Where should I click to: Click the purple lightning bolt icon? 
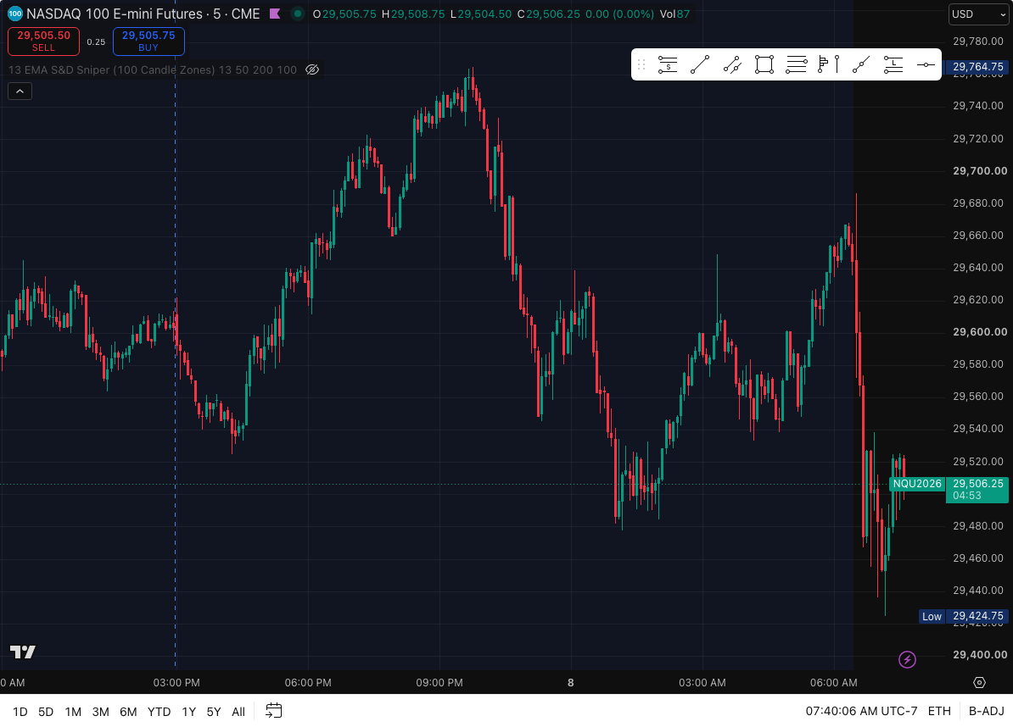[907, 659]
